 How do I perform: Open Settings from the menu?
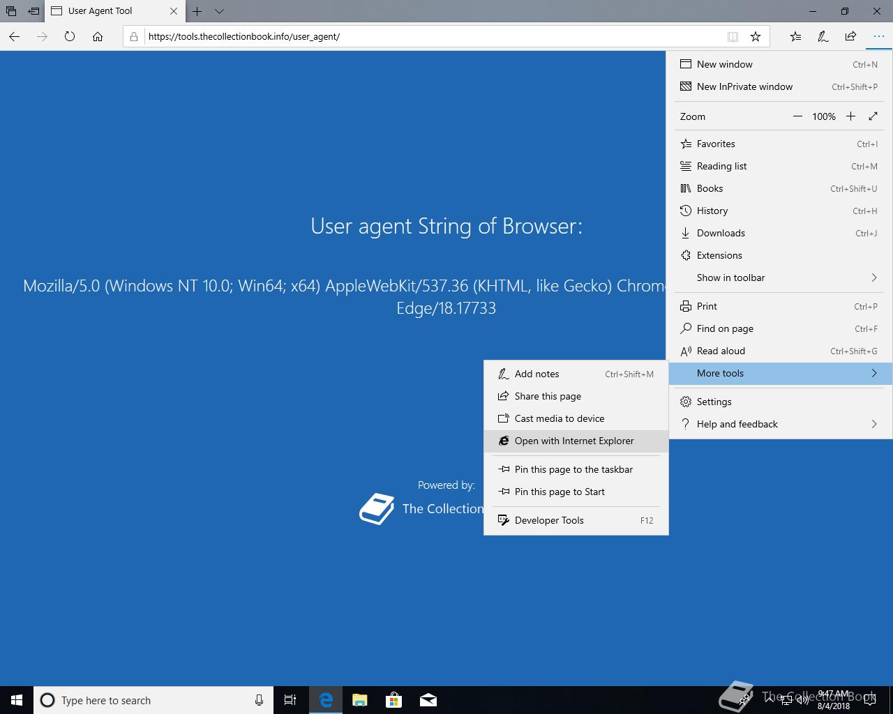(x=779, y=402)
